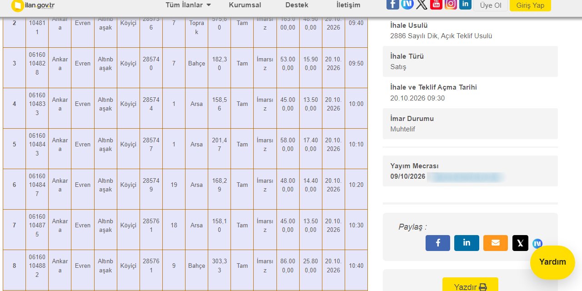Share on X in the Paylaş section

pyautogui.click(x=520, y=243)
